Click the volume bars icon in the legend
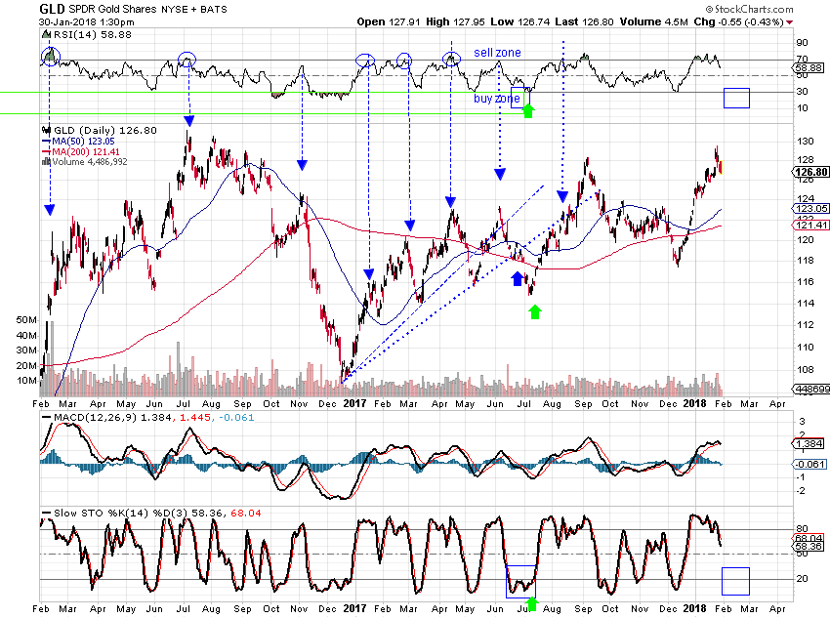Image resolution: width=830 pixels, height=618 pixels. click(47, 162)
